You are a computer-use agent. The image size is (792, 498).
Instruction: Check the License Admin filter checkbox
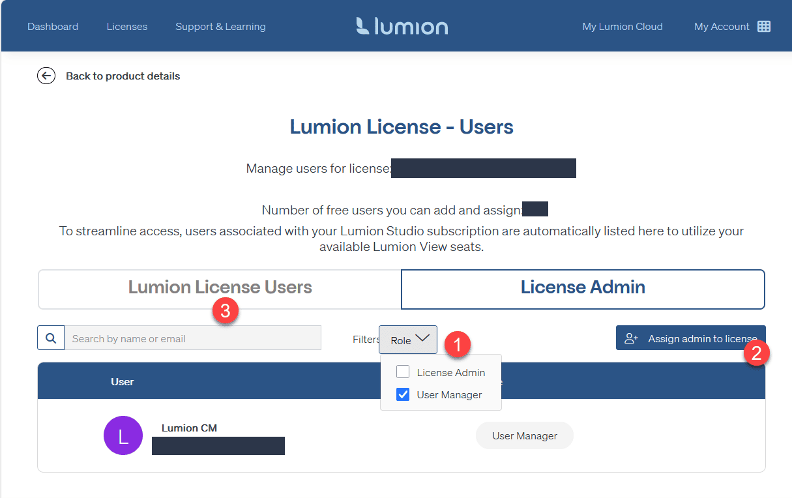click(x=403, y=372)
